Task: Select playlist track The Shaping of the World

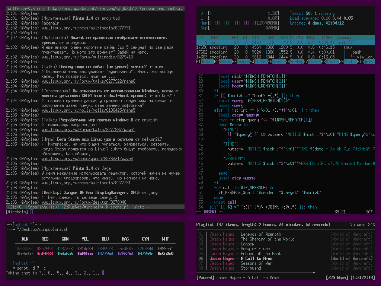Action: click(285, 239)
